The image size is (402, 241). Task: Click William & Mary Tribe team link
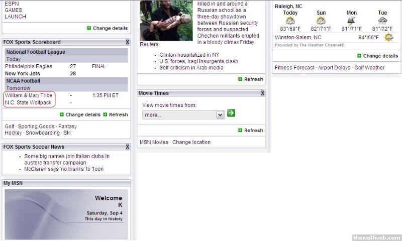(x=29, y=95)
